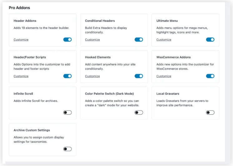
Task: Toggle off the Ultimate Menu addon
Action: click(x=210, y=40)
